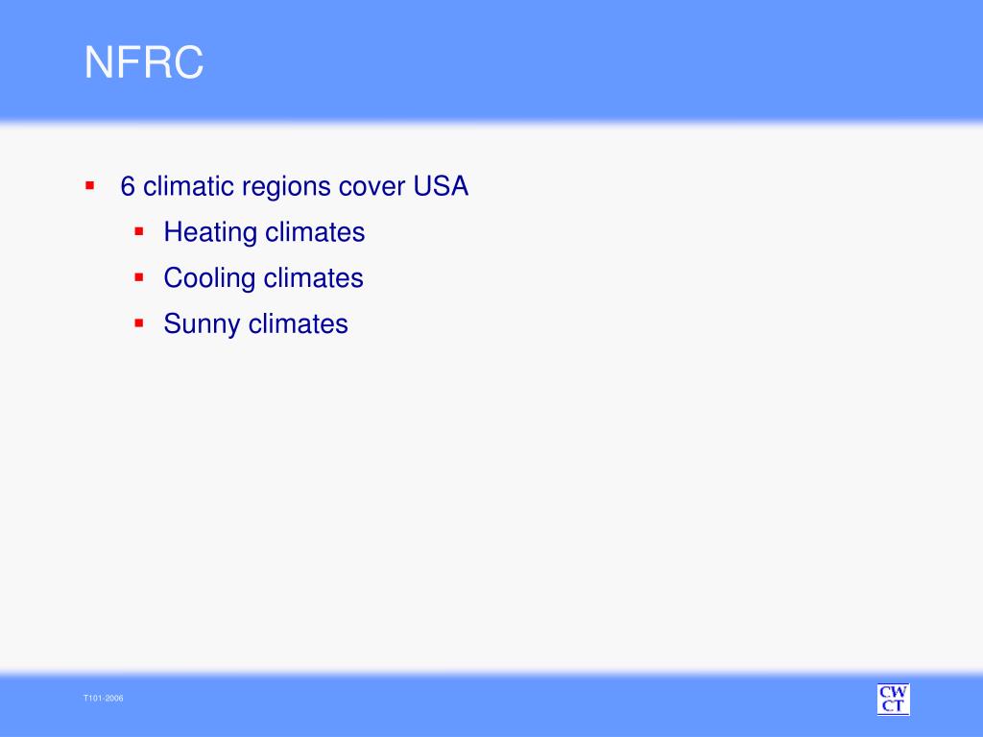This screenshot has width=983, height=737.
Task: Select the number 6 in first bullet
Action: click(x=128, y=186)
